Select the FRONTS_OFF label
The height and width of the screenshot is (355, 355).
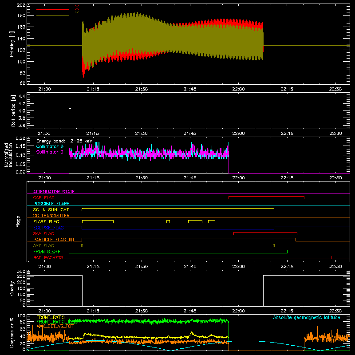click(x=47, y=252)
